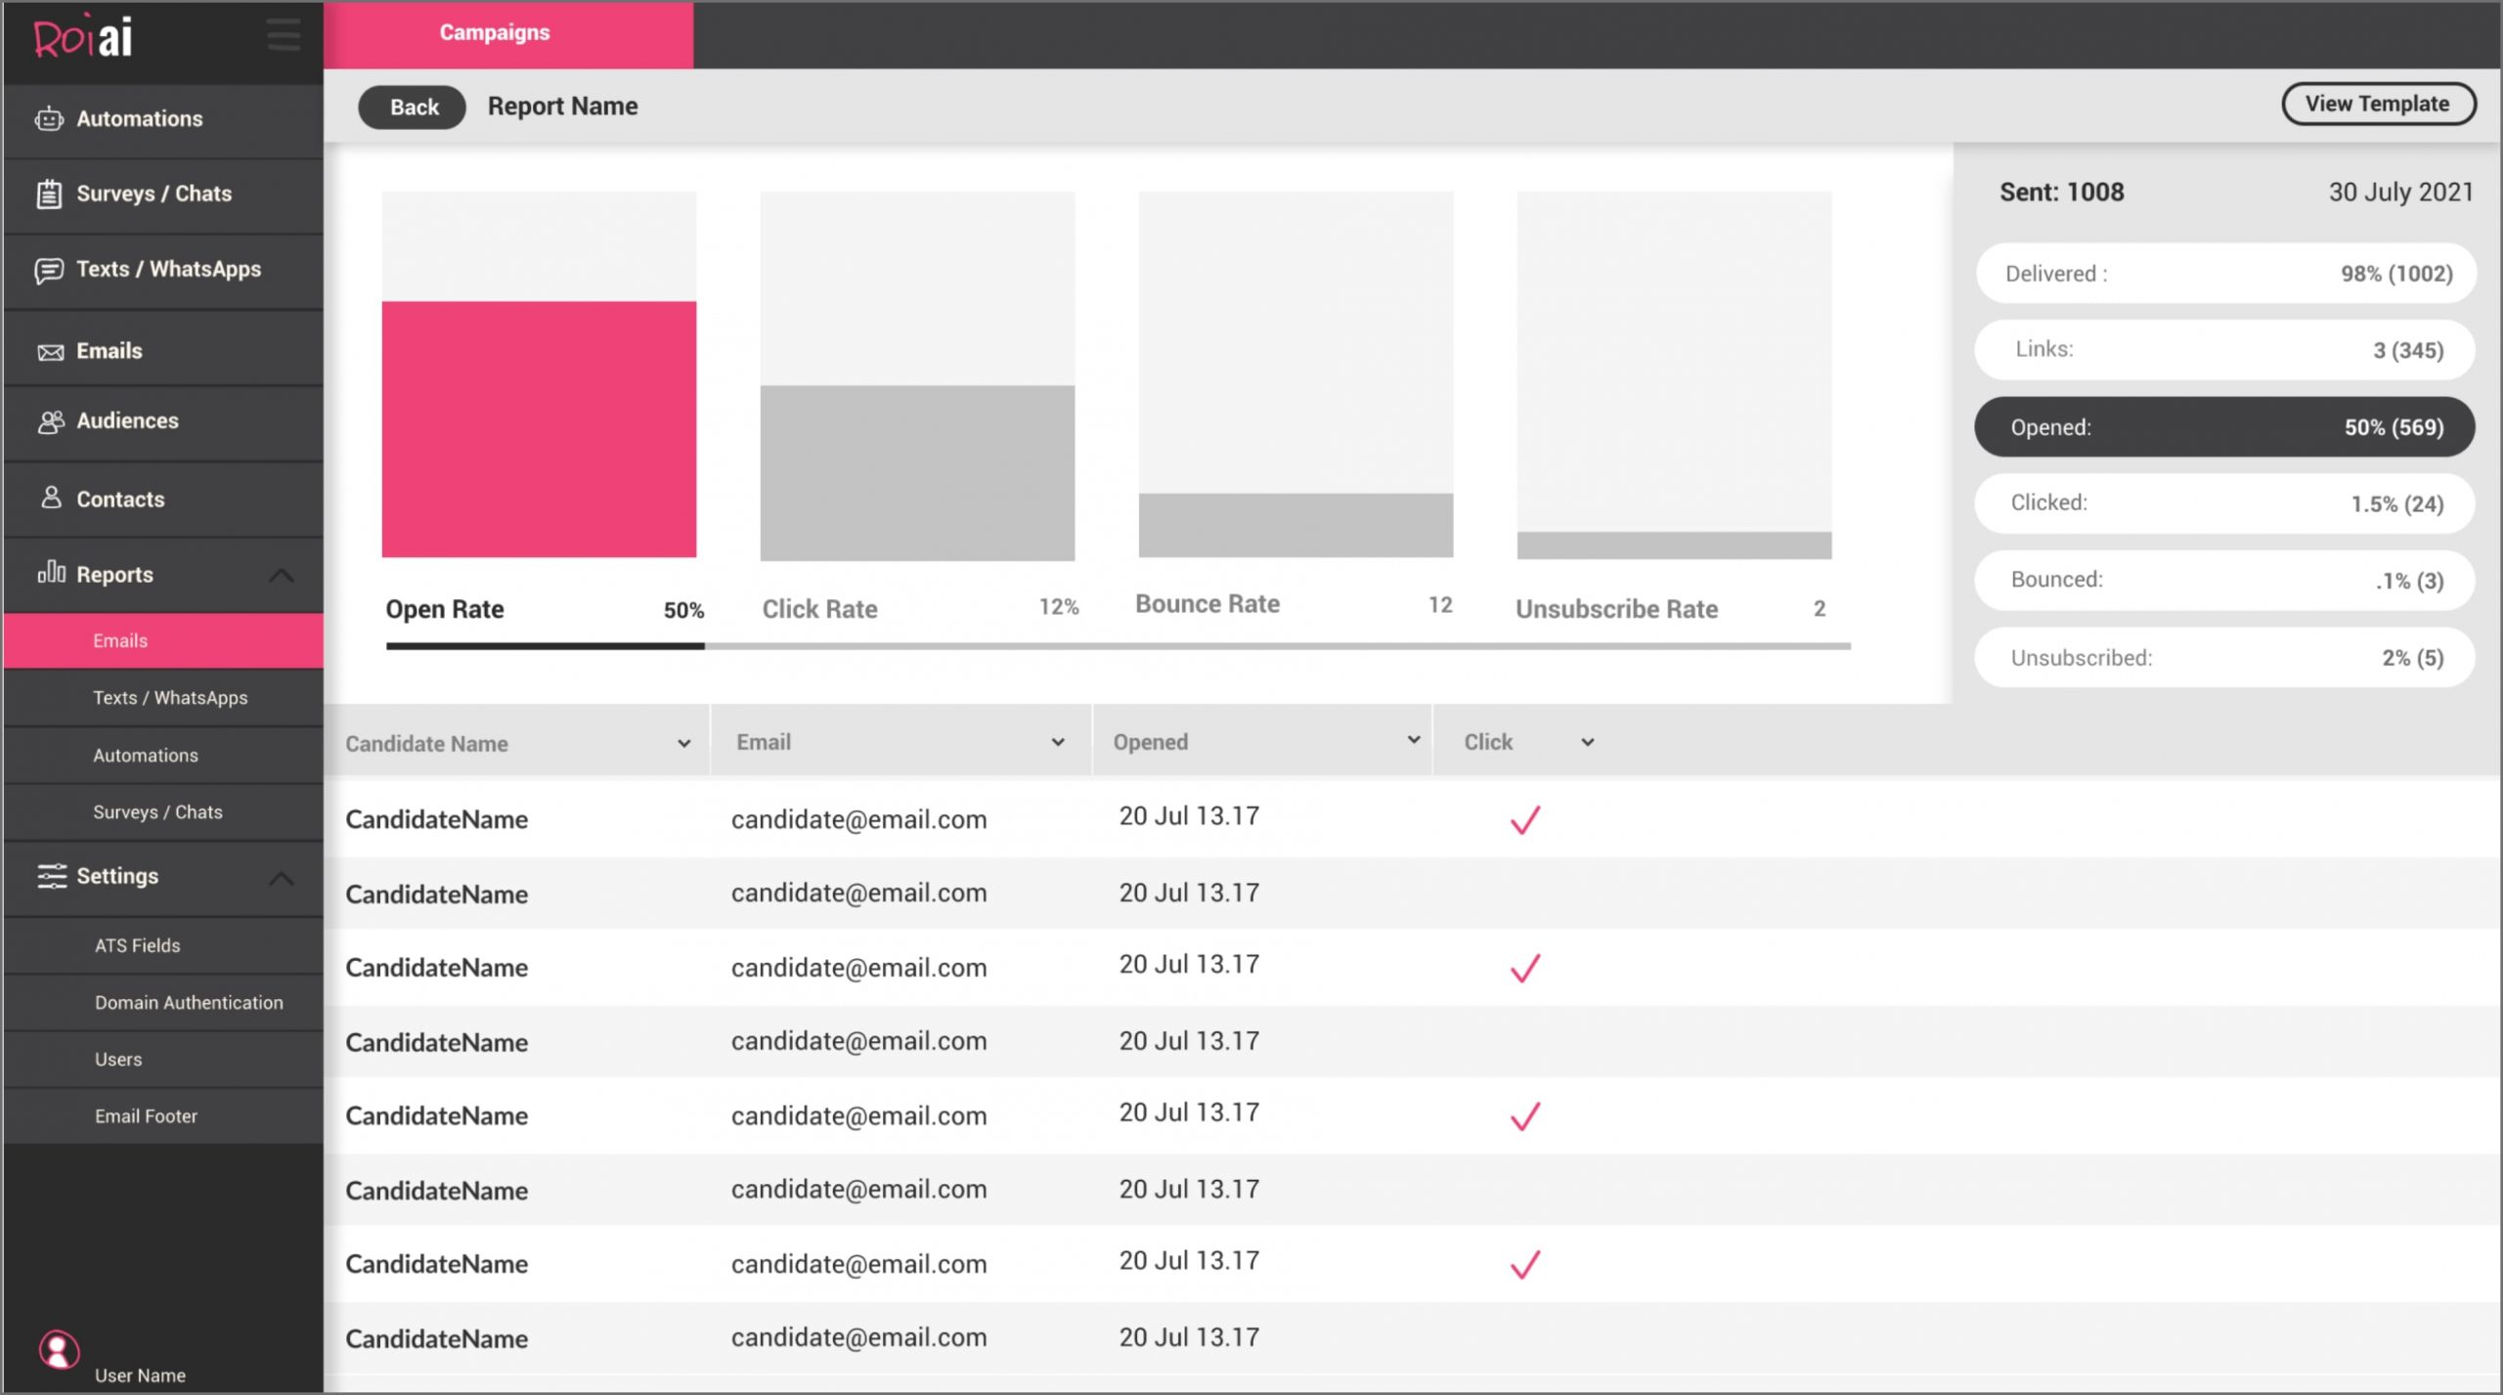The image size is (2503, 1395).
Task: Click the fifth row's click checkmark
Action: [x=1525, y=1115]
